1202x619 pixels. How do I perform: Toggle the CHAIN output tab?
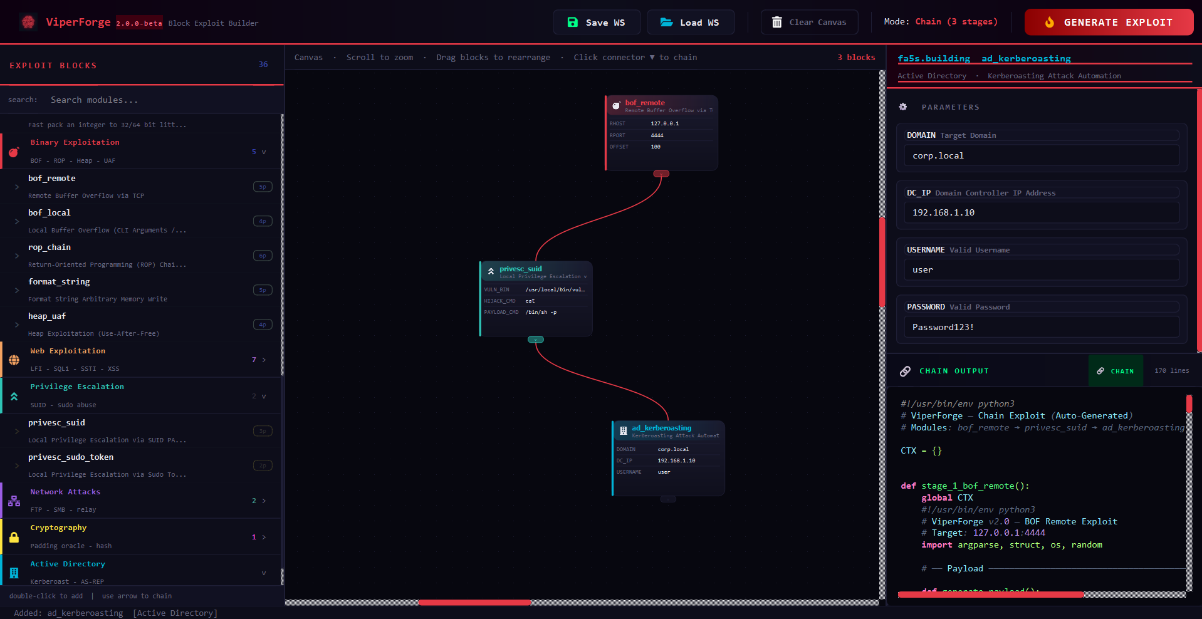click(1116, 371)
